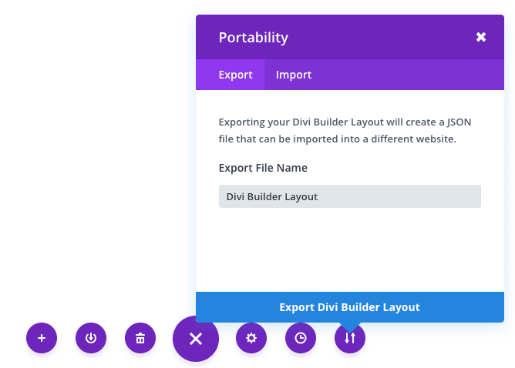Click the exporting JSON description text
This screenshot has height=368, width=515.
345,131
